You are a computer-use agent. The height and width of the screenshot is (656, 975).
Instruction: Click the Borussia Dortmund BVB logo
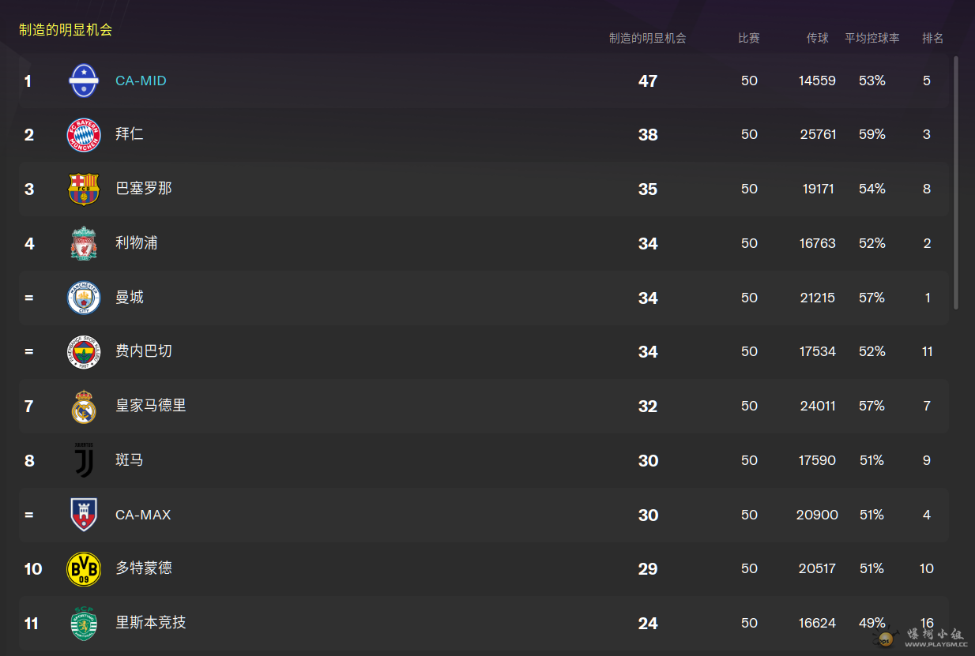click(x=84, y=568)
